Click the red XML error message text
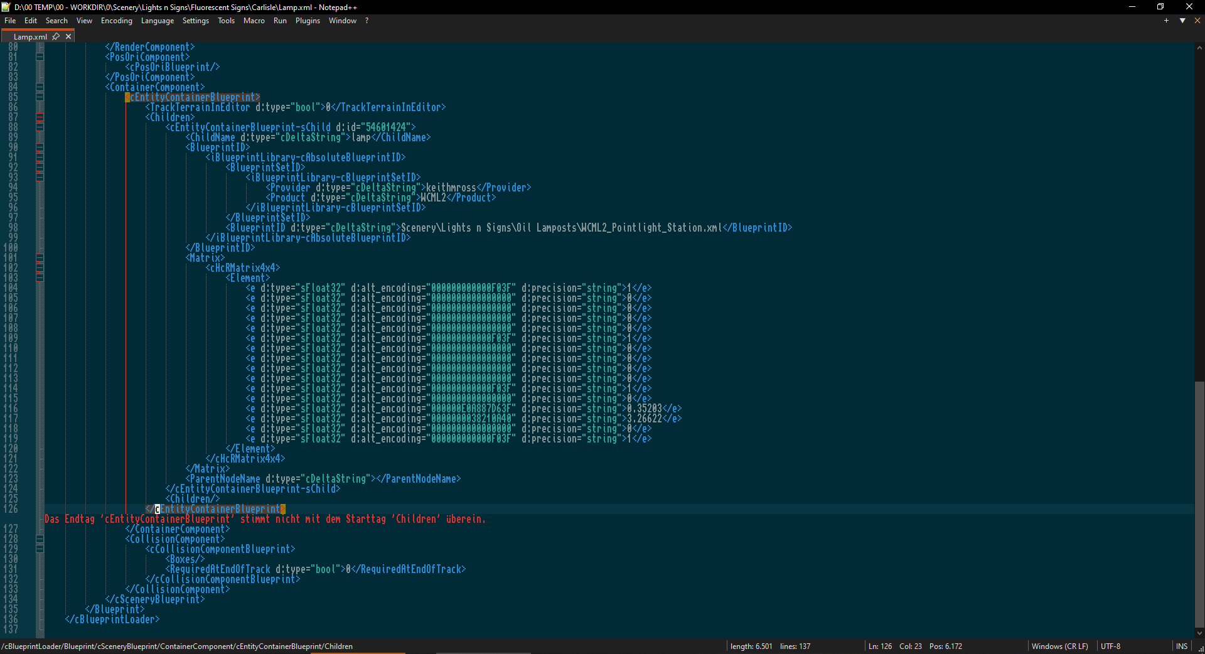1205x654 pixels. pyautogui.click(x=265, y=519)
